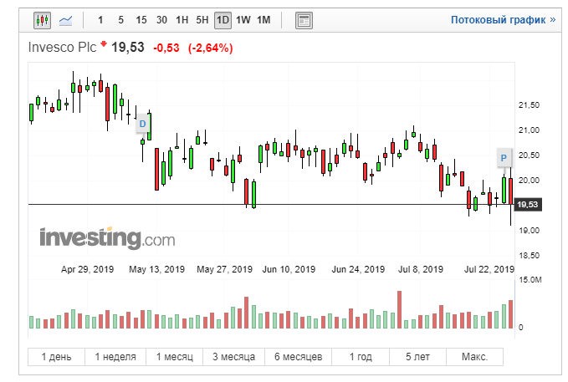Screen dimensions: 568x382
Task: Click the May 27, 2019 axis date
Action: click(x=224, y=269)
